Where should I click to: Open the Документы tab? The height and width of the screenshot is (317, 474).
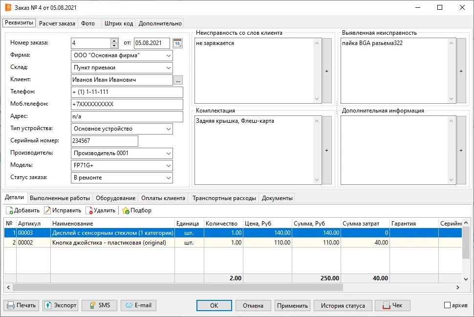(x=277, y=198)
